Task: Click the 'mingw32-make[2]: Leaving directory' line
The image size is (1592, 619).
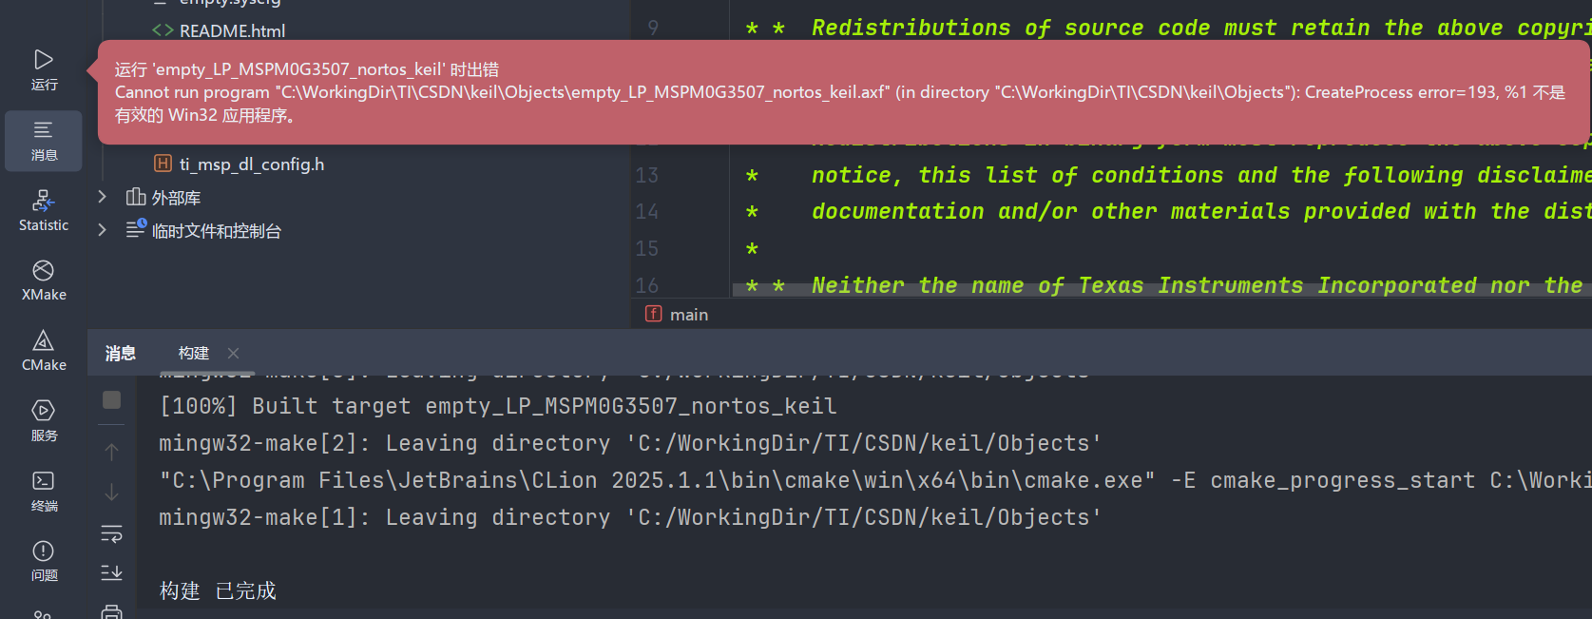Action: pyautogui.click(x=630, y=443)
